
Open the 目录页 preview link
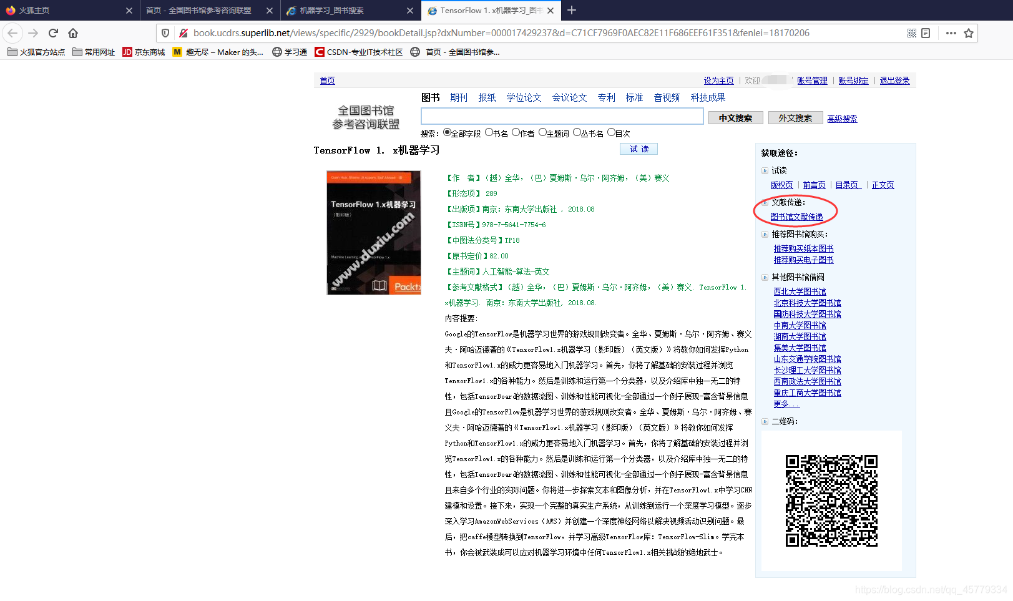click(x=848, y=185)
